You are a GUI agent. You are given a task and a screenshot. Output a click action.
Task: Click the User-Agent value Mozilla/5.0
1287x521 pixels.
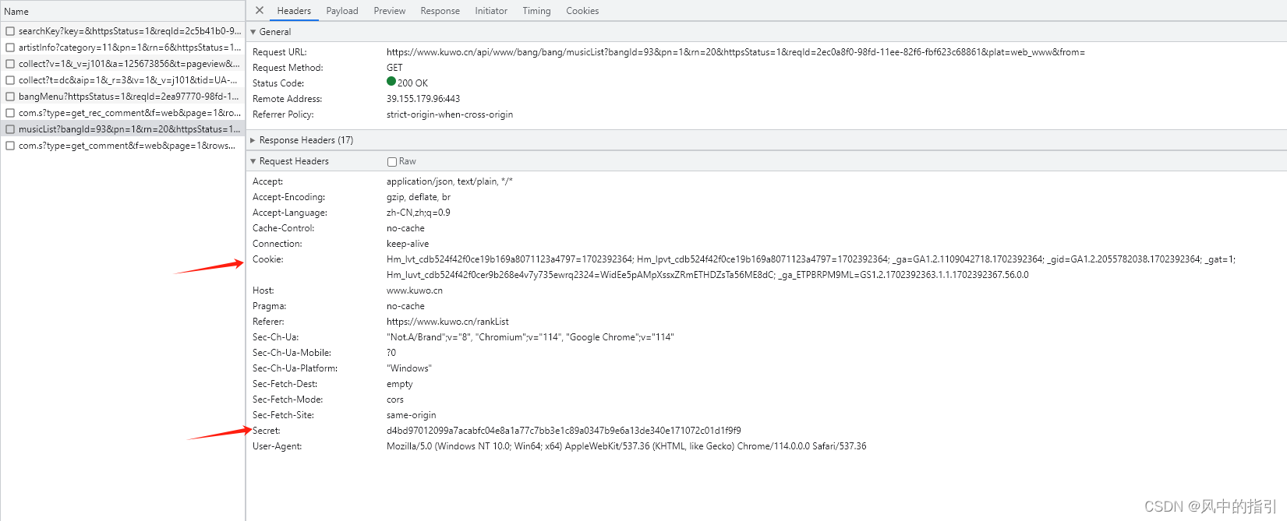click(627, 446)
